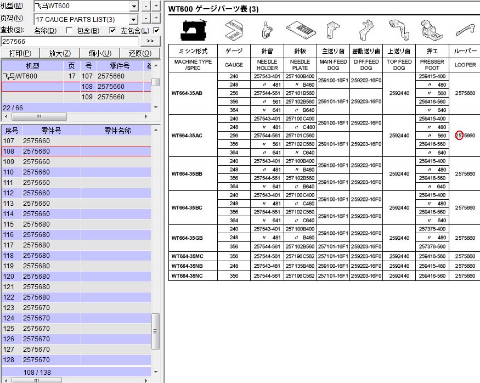This screenshot has width=480, height=383.
Task: Click lower list scroll down arrow
Action: (156, 372)
